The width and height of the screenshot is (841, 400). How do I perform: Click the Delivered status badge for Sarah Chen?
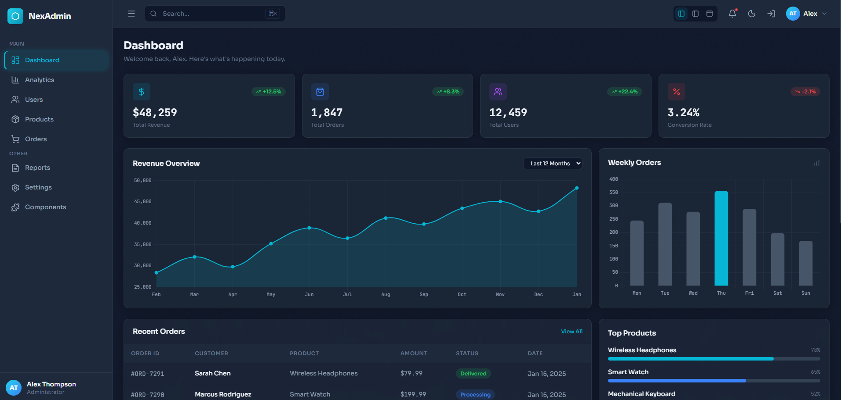[x=473, y=374]
